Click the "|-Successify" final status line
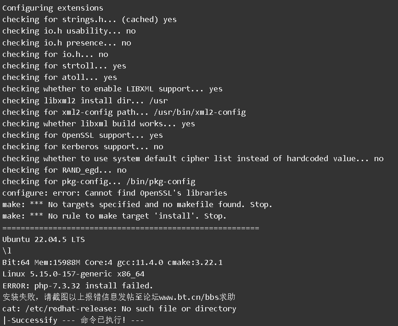 [x=73, y=320]
